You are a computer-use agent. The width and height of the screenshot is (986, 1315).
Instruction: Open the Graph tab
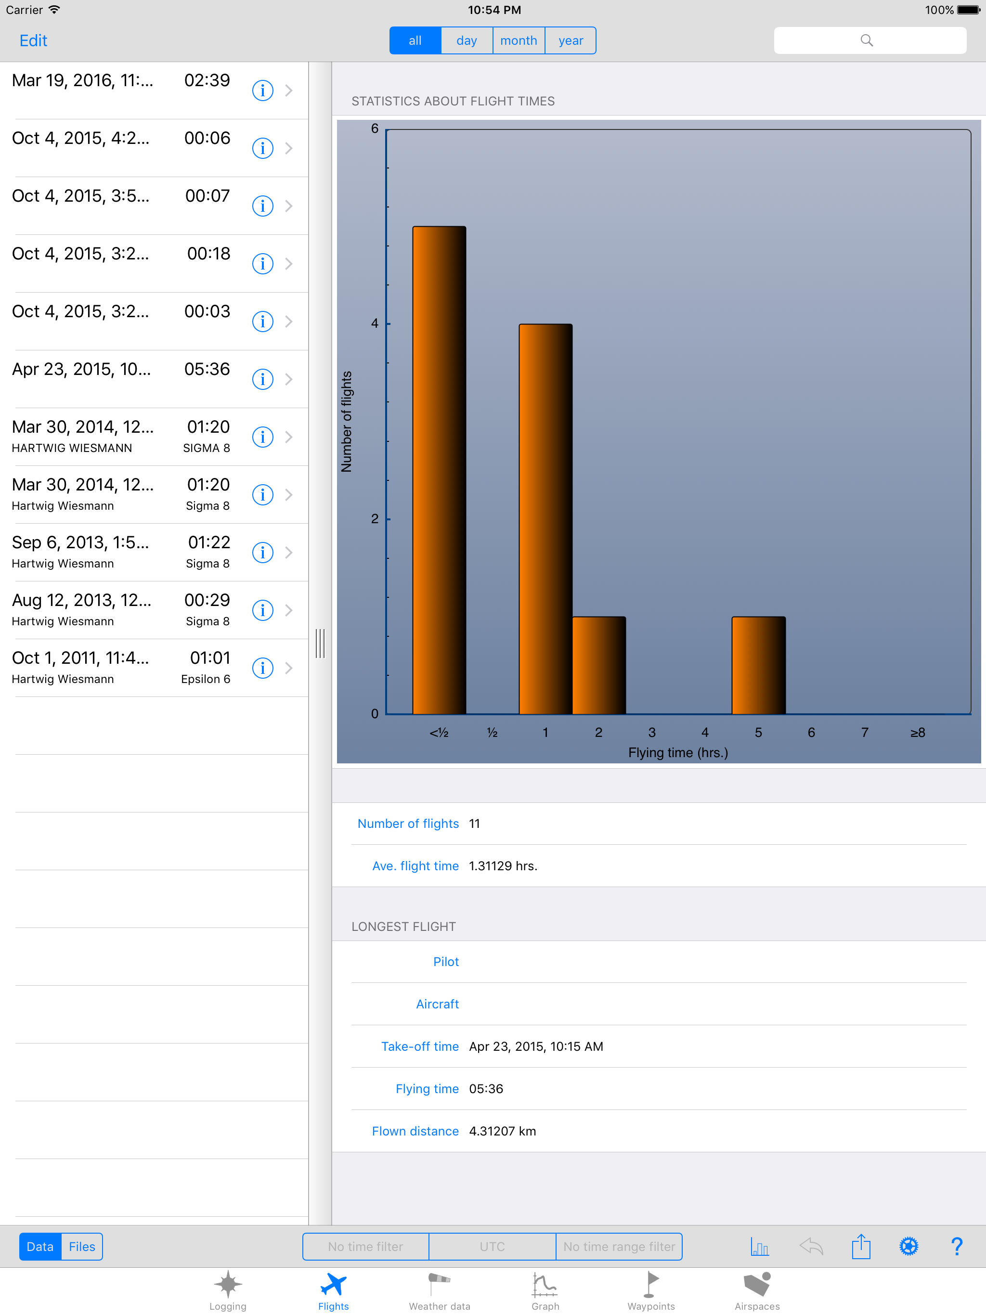pyautogui.click(x=545, y=1291)
